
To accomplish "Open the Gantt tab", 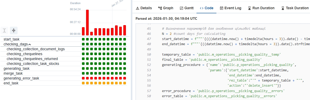I will pyautogui.click(x=187, y=8).
